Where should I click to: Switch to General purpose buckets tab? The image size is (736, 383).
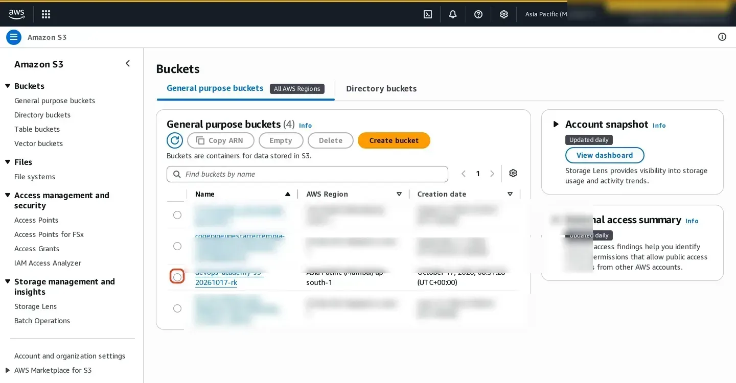215,88
